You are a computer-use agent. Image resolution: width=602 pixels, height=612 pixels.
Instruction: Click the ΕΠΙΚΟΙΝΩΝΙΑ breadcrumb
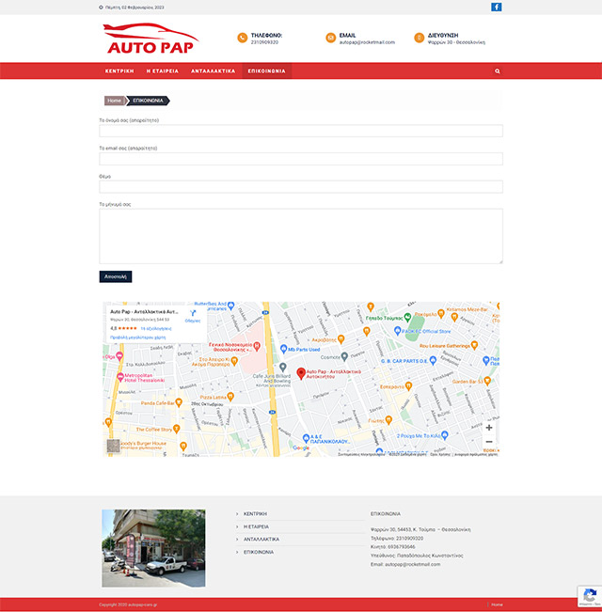pyautogui.click(x=148, y=101)
